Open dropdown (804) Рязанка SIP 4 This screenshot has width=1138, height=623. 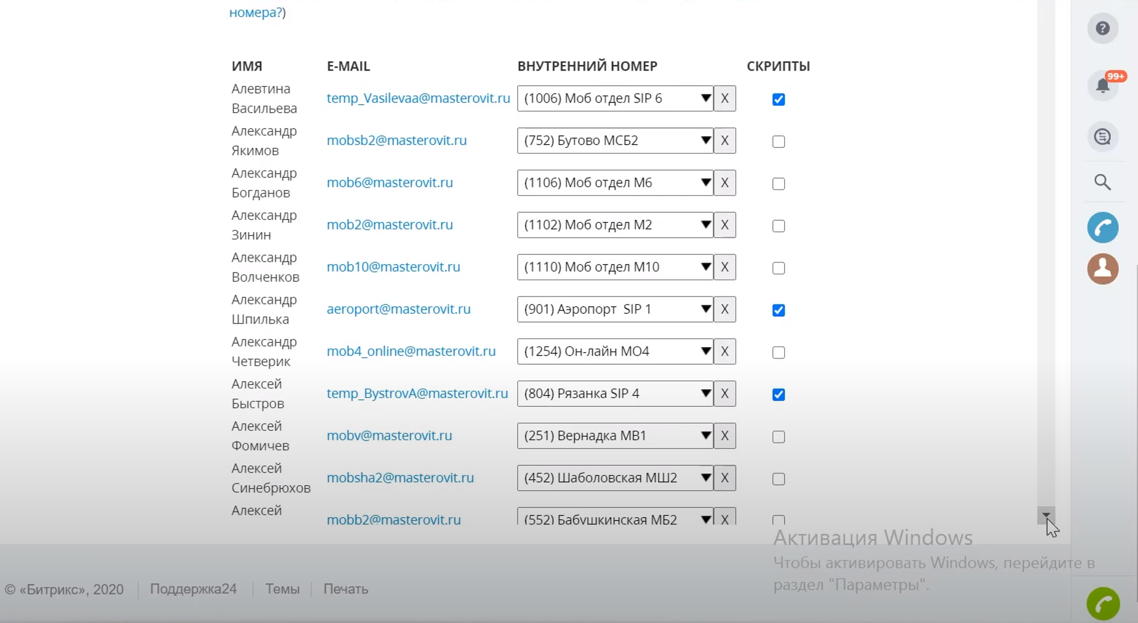pos(615,393)
